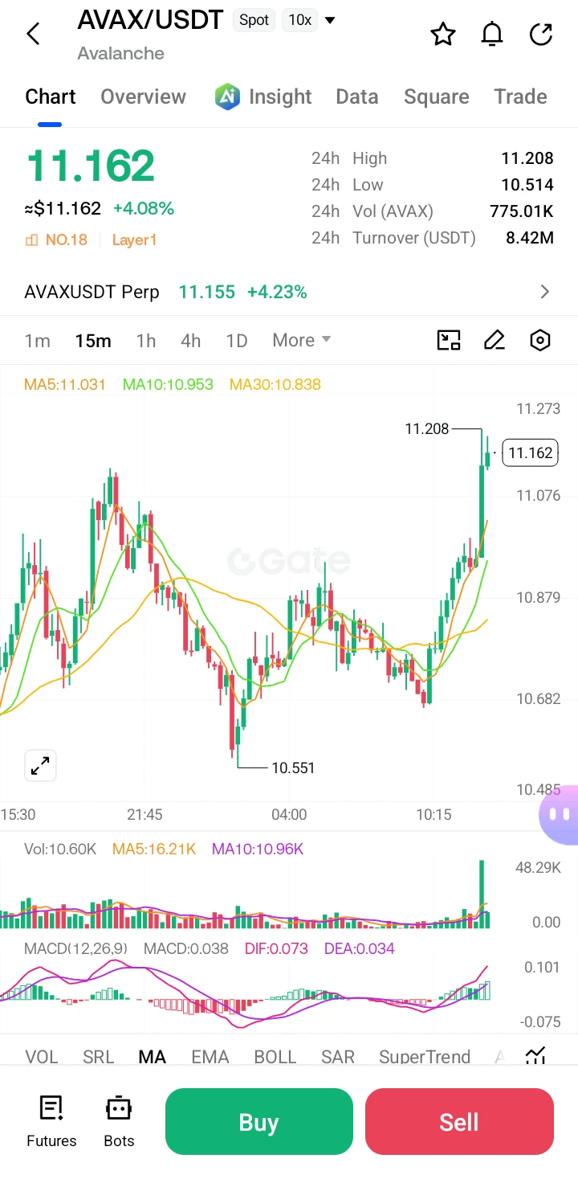The width and height of the screenshot is (578, 1179).
Task: Tap the MA5:11.031 legend
Action: click(65, 384)
